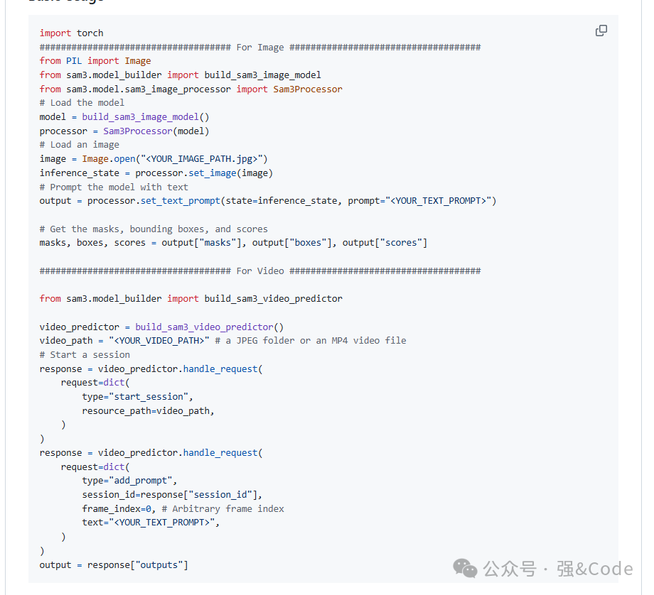Viewport: 654px width, 595px height.
Task: Click the 强&Code watermark text
Action: [594, 569]
